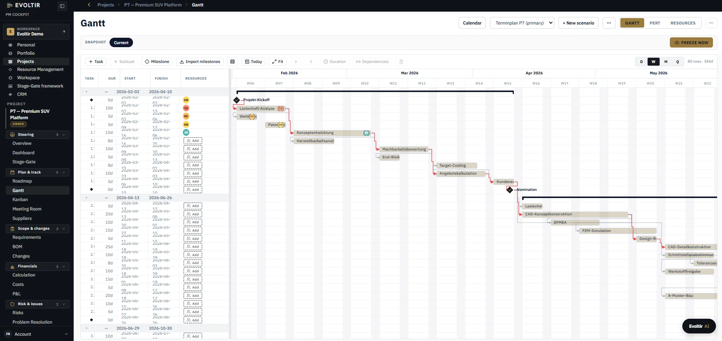The image size is (722, 341).
Task: Switch to the RESOURCES tab
Action: coord(683,23)
